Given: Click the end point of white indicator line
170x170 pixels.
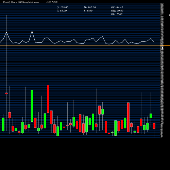Looking at the screenshot, I should [x=154, y=42].
